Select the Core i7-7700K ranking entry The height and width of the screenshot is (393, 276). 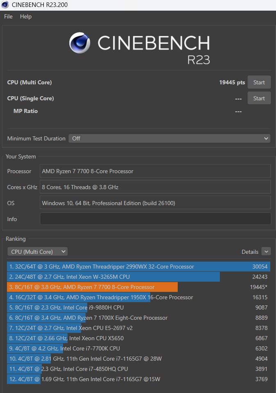(x=138, y=348)
